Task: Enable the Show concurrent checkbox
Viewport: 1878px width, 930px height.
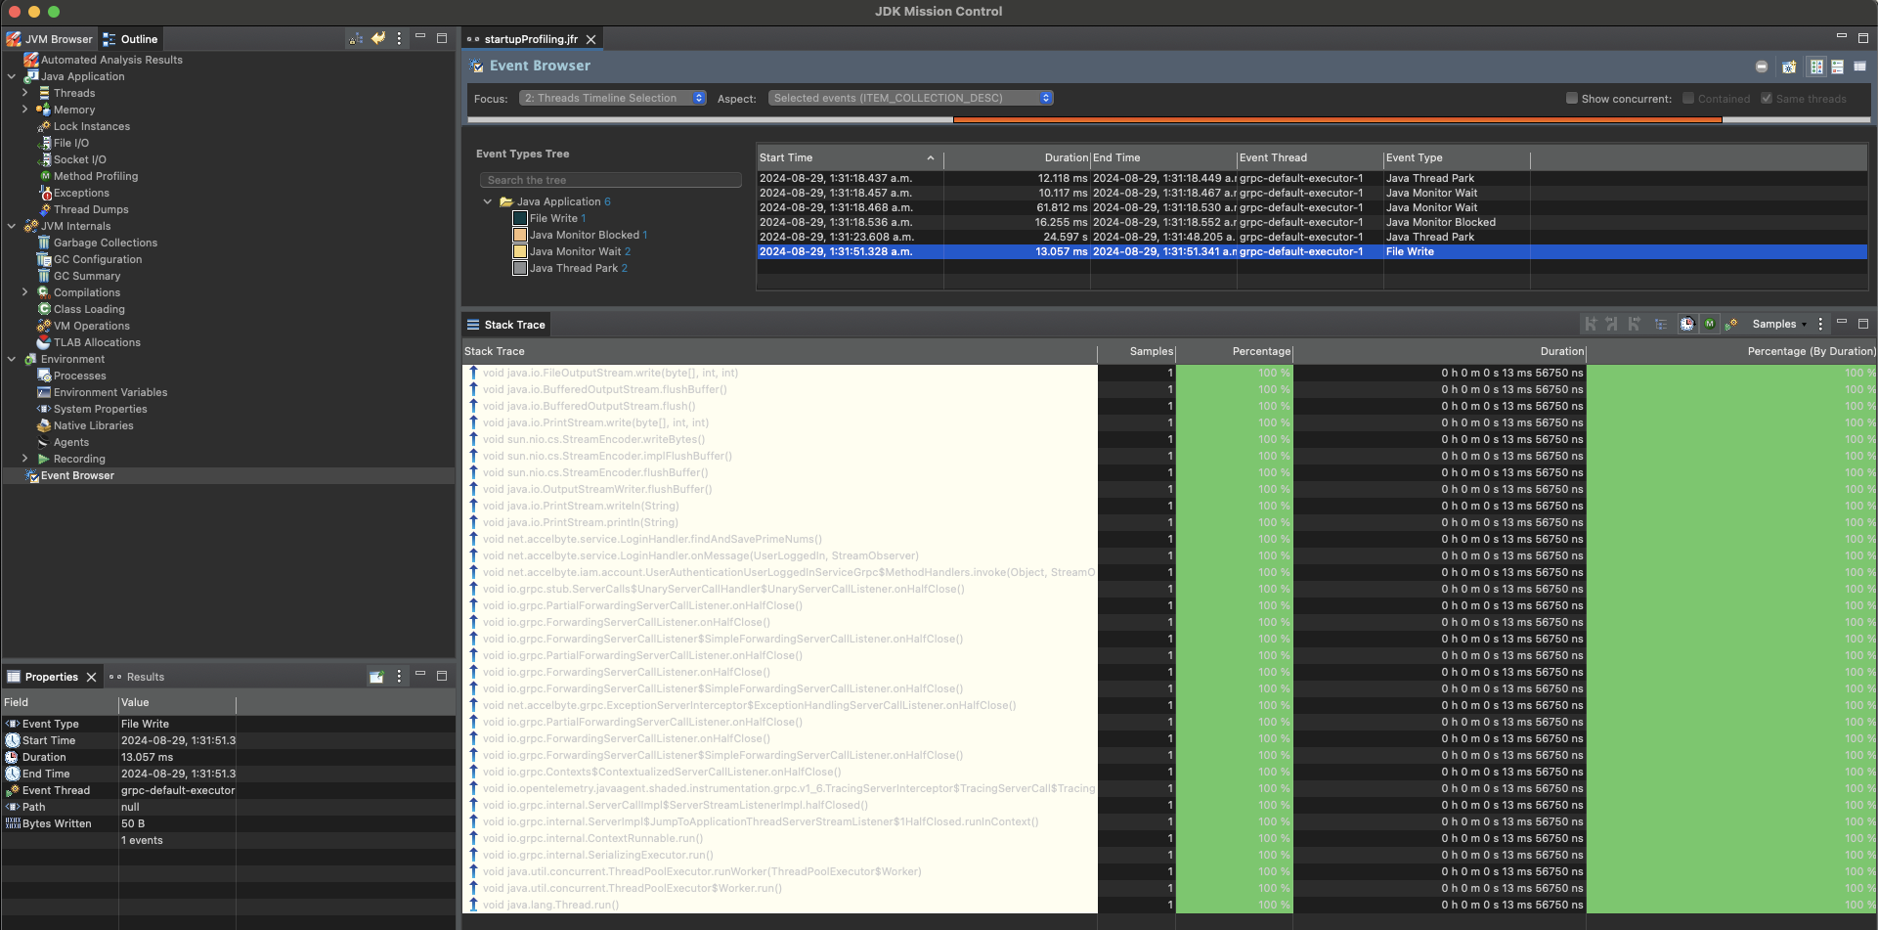Action: pyautogui.click(x=1572, y=98)
